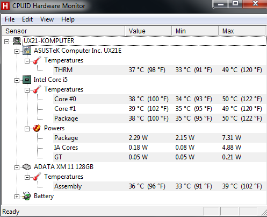The image size is (267, 217).
Task: Click the Ready status bar text
Action: [x=11, y=212]
